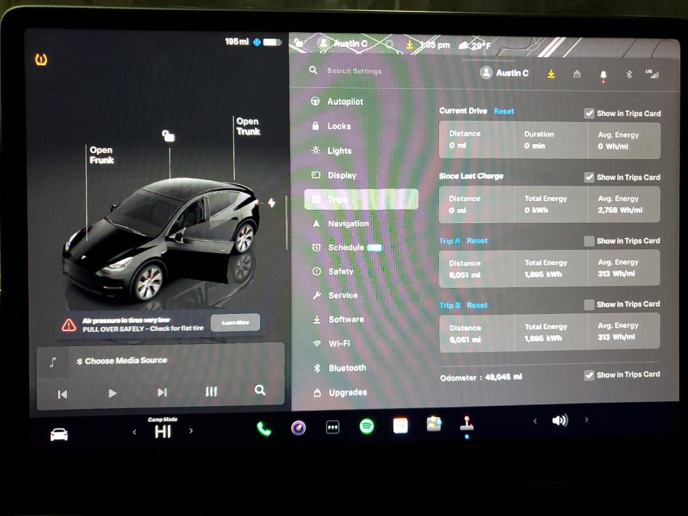Toggle Show in Trips Card for Odometer
This screenshot has width=688, height=516.
coord(589,375)
